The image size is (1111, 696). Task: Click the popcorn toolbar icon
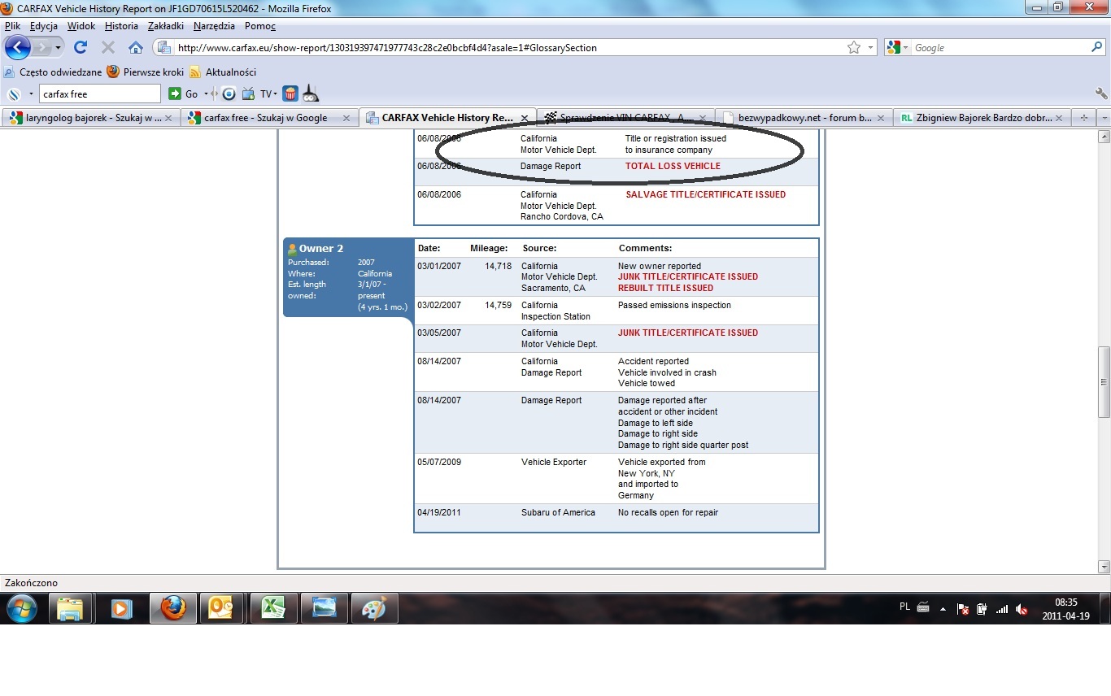pyautogui.click(x=290, y=94)
